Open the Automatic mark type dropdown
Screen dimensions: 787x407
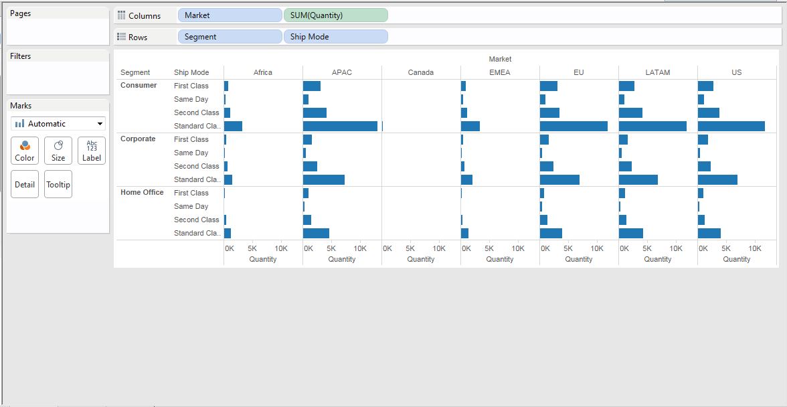[57, 123]
